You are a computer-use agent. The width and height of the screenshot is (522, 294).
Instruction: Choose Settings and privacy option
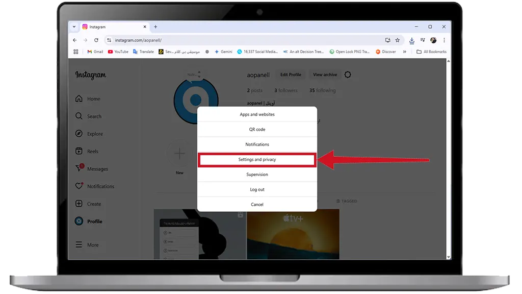tap(257, 160)
